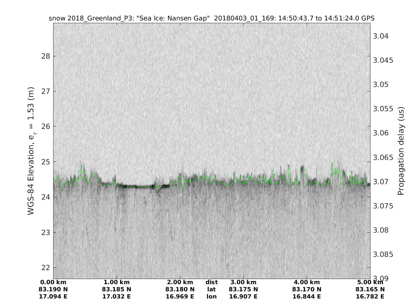Click the plot title text at top

coord(211,18)
